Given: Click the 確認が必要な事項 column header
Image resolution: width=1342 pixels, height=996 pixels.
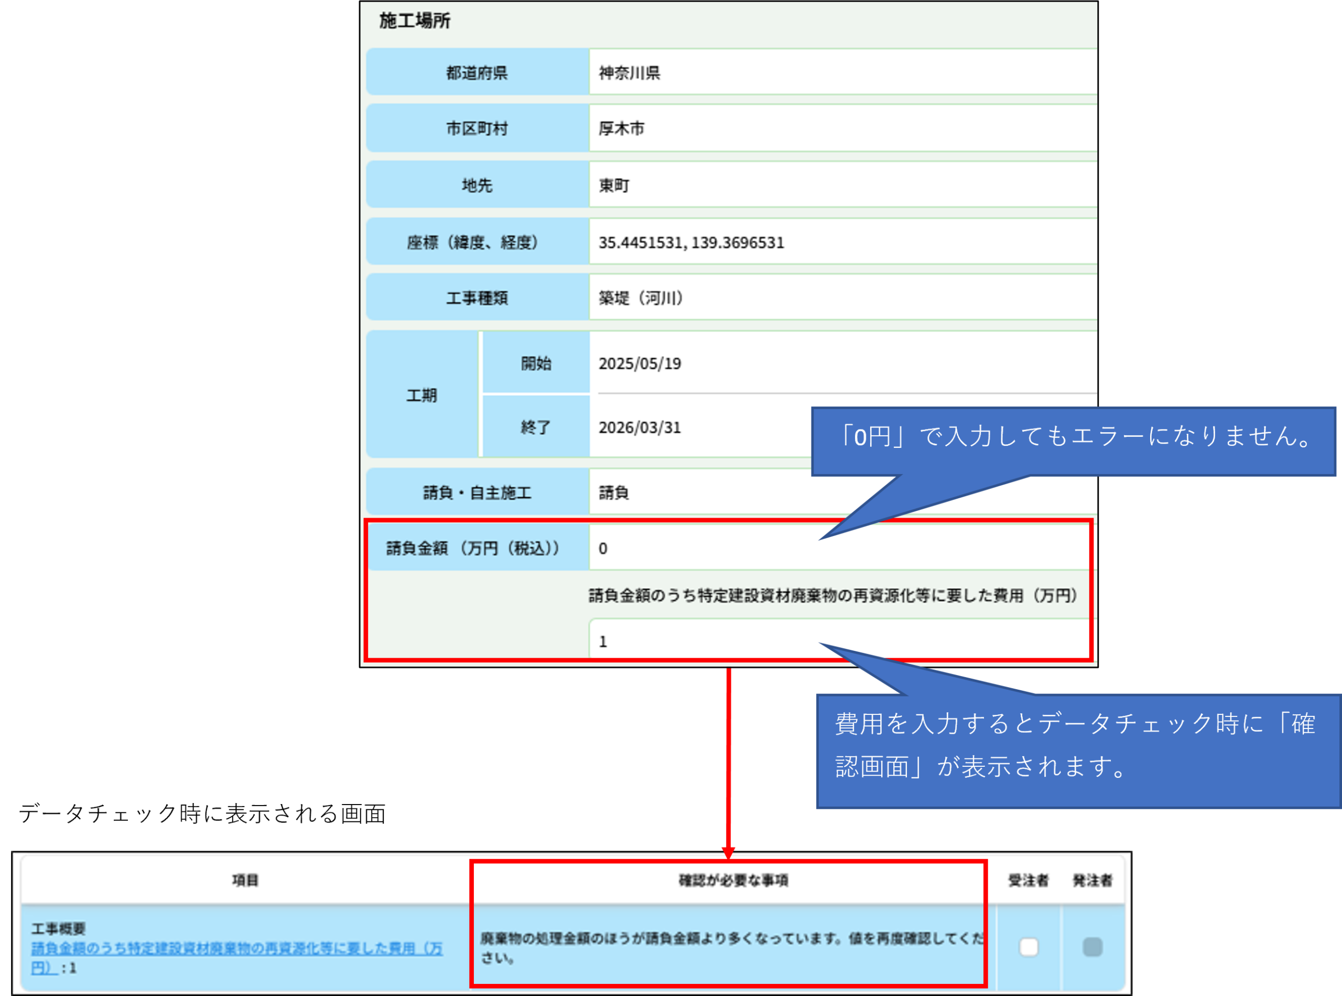Looking at the screenshot, I should (x=733, y=880).
